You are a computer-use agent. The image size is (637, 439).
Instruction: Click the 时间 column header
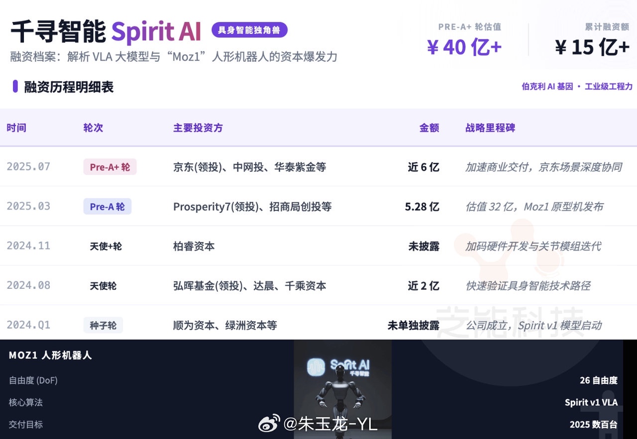click(x=16, y=128)
